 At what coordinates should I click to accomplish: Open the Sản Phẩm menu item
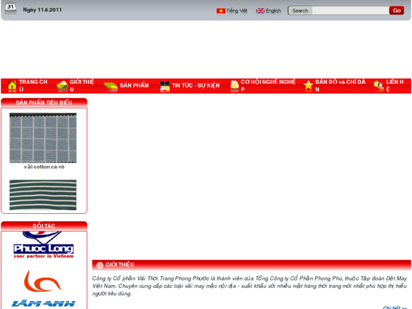[x=134, y=86]
